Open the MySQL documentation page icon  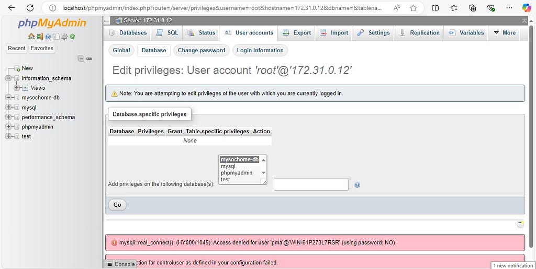(56, 37)
